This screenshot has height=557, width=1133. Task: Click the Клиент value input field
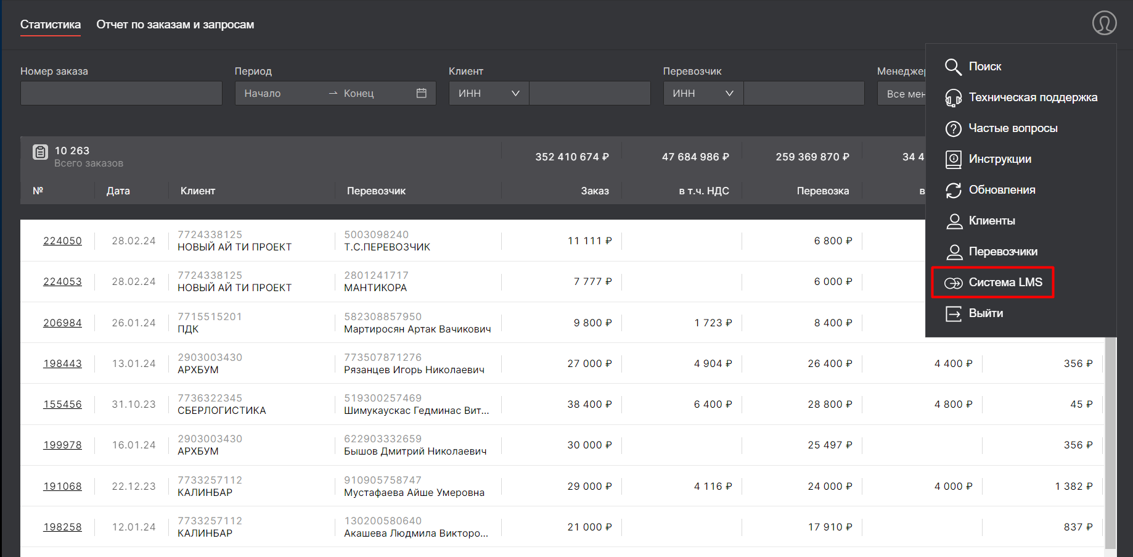click(x=590, y=93)
